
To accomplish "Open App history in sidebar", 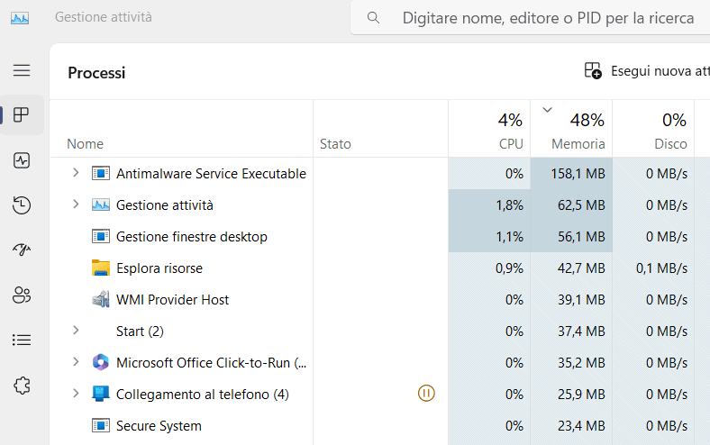I will (x=22, y=205).
